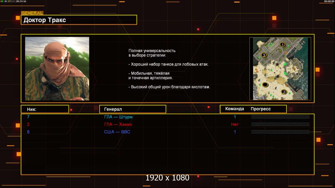Click the Доктор Тракс title field
This screenshot has height=188, width=335.
79,20
